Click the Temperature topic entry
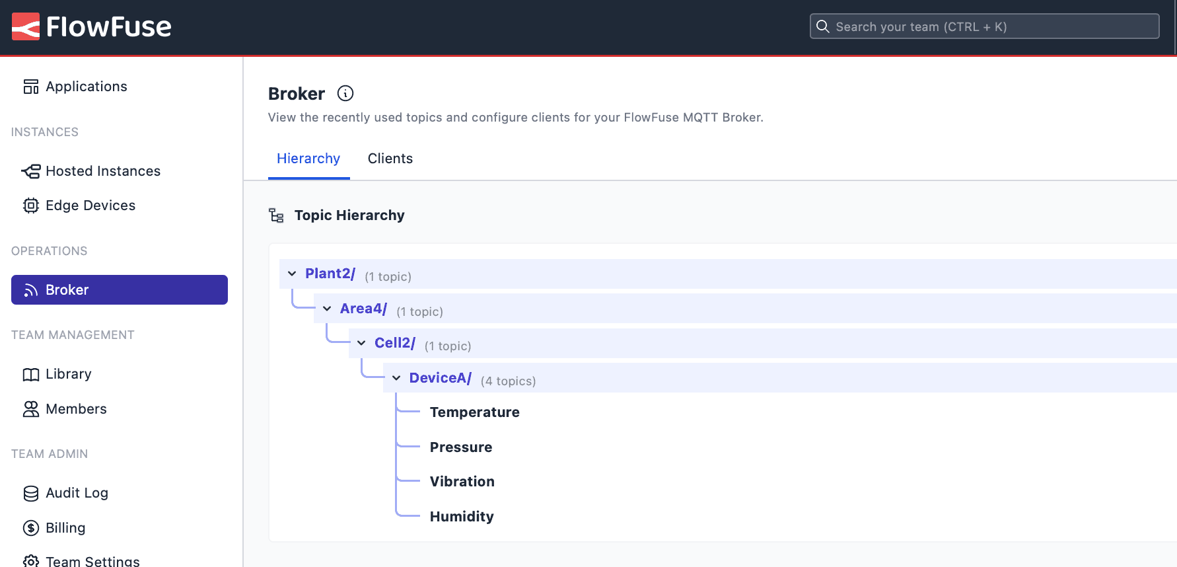 click(x=474, y=412)
